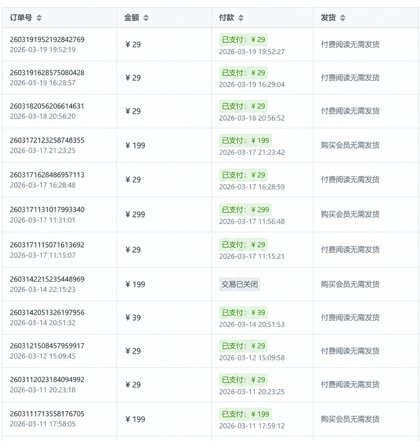The image size is (420, 441).
Task: Click 已支付 ¥29 badge paid at 20:23:25
Action: [x=244, y=380]
